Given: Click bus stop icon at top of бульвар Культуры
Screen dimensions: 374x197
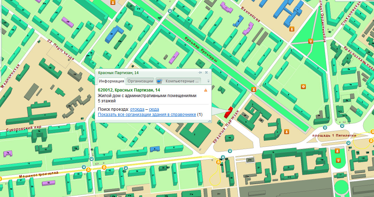Looking at the screenshot, I should 170,10.
